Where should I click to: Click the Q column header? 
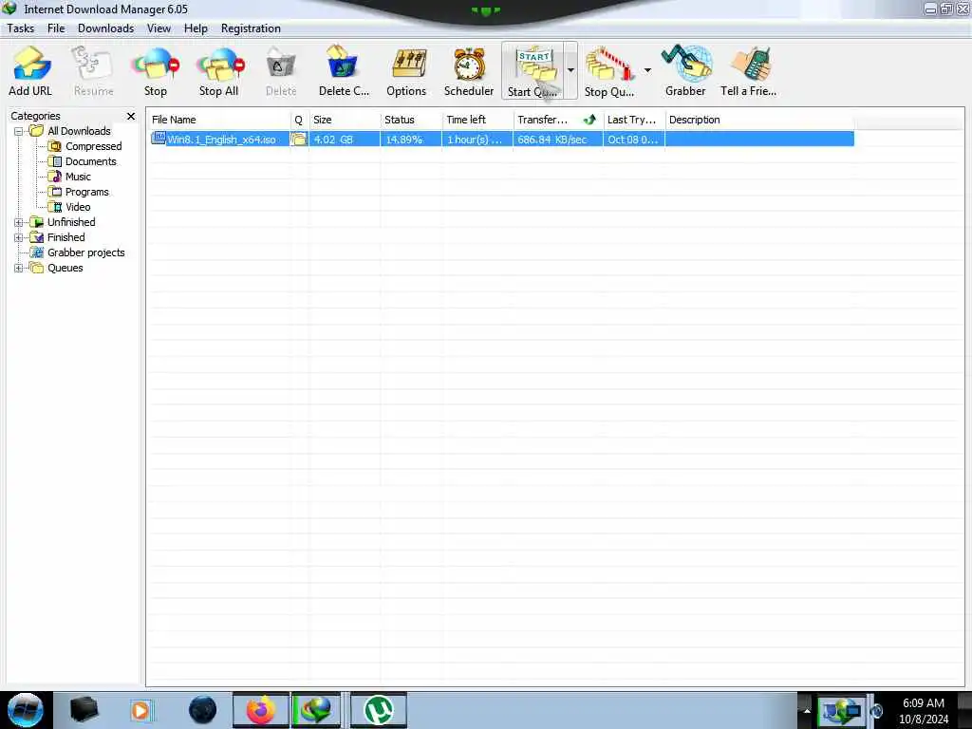299,120
